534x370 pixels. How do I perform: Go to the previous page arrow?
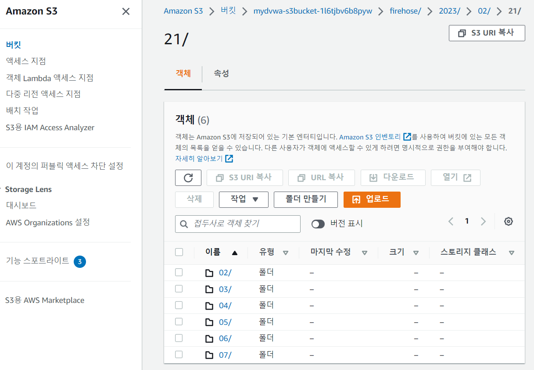[x=451, y=221]
